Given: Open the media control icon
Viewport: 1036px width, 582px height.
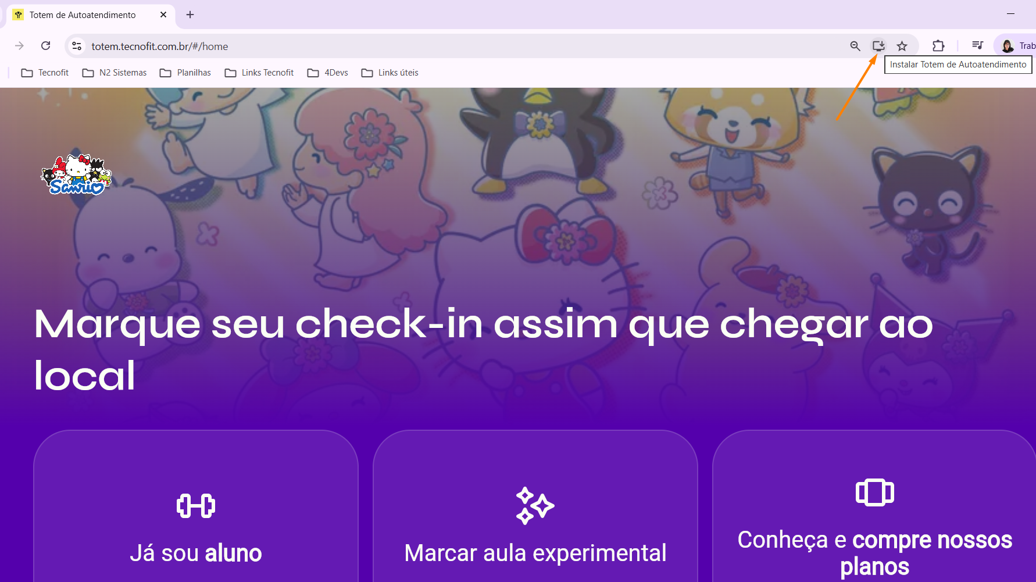Looking at the screenshot, I should (977, 46).
